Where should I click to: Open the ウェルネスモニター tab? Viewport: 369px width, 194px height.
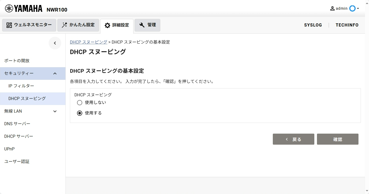pos(29,25)
